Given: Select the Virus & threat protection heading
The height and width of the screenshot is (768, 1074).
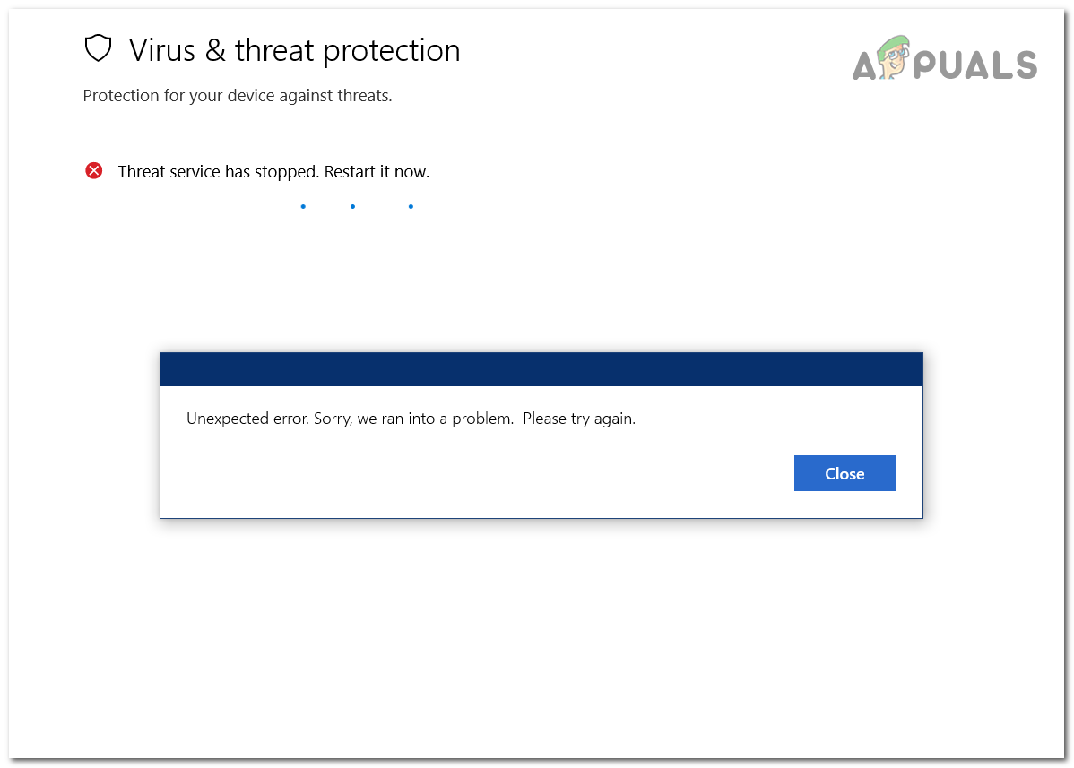Looking at the screenshot, I should (x=294, y=50).
